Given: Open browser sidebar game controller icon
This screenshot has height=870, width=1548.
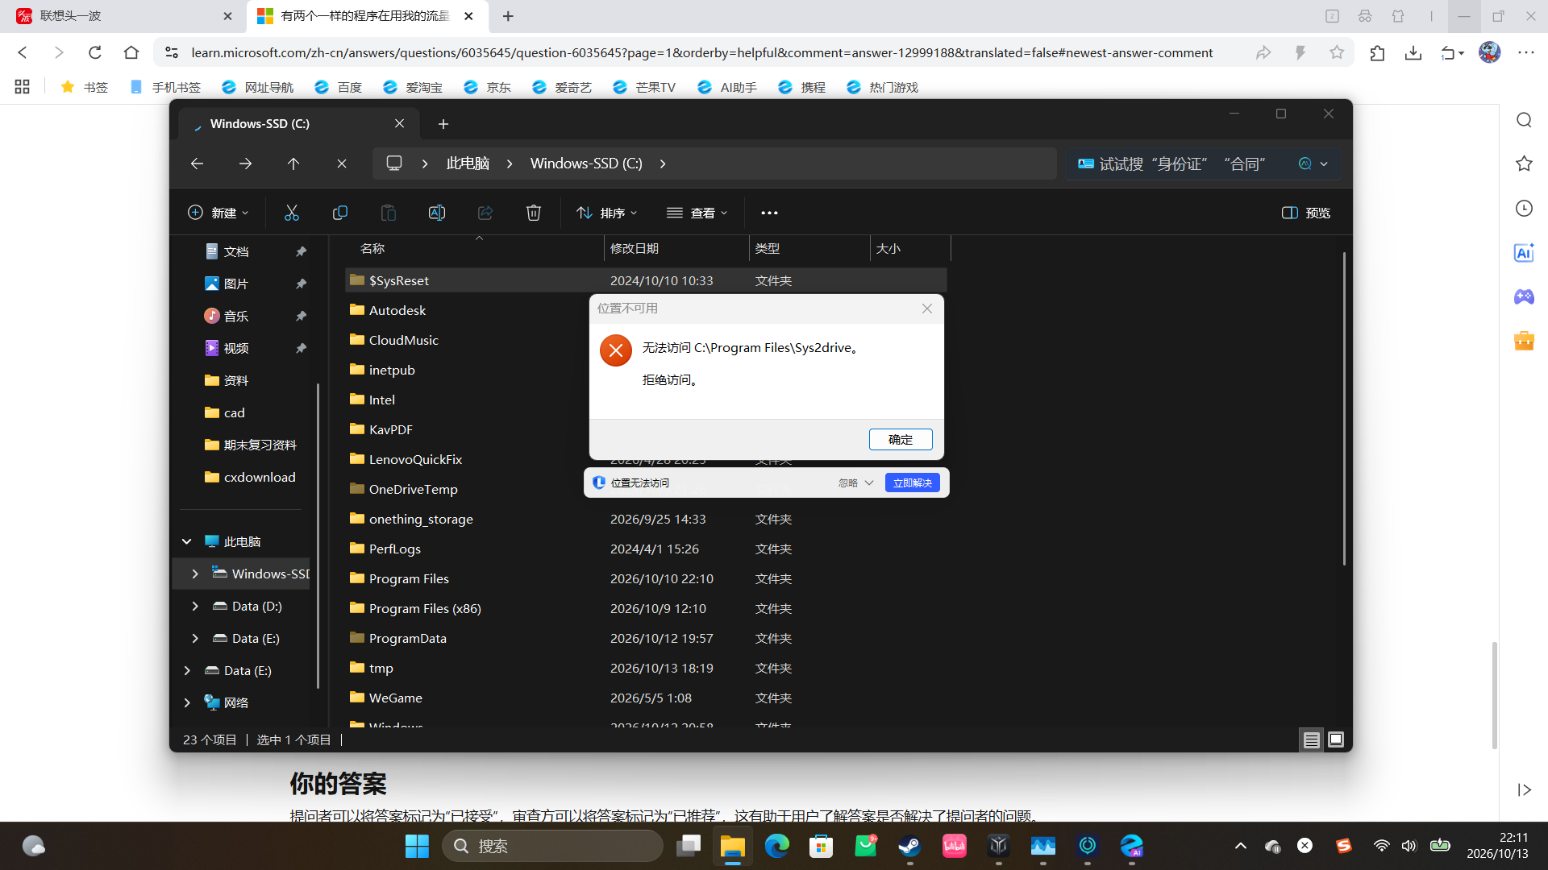Looking at the screenshot, I should pyautogui.click(x=1524, y=296).
